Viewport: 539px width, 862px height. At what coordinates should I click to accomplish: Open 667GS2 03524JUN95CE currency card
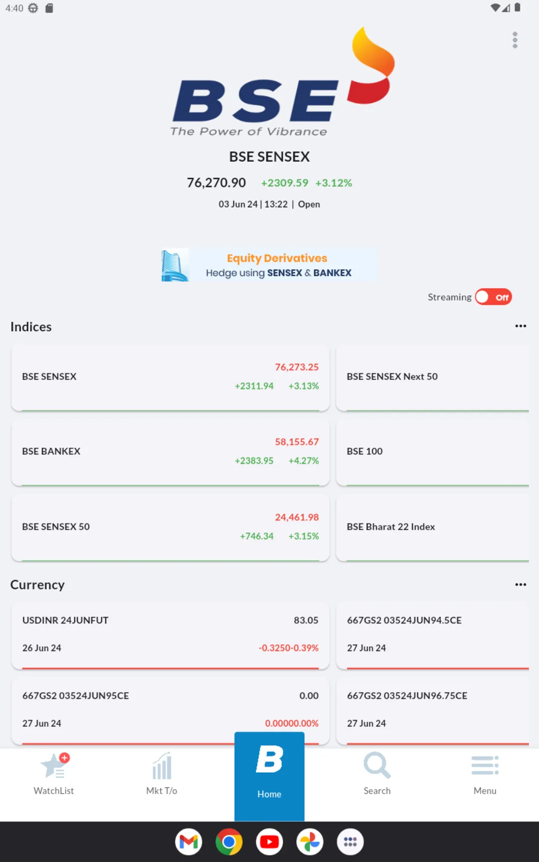click(x=170, y=710)
